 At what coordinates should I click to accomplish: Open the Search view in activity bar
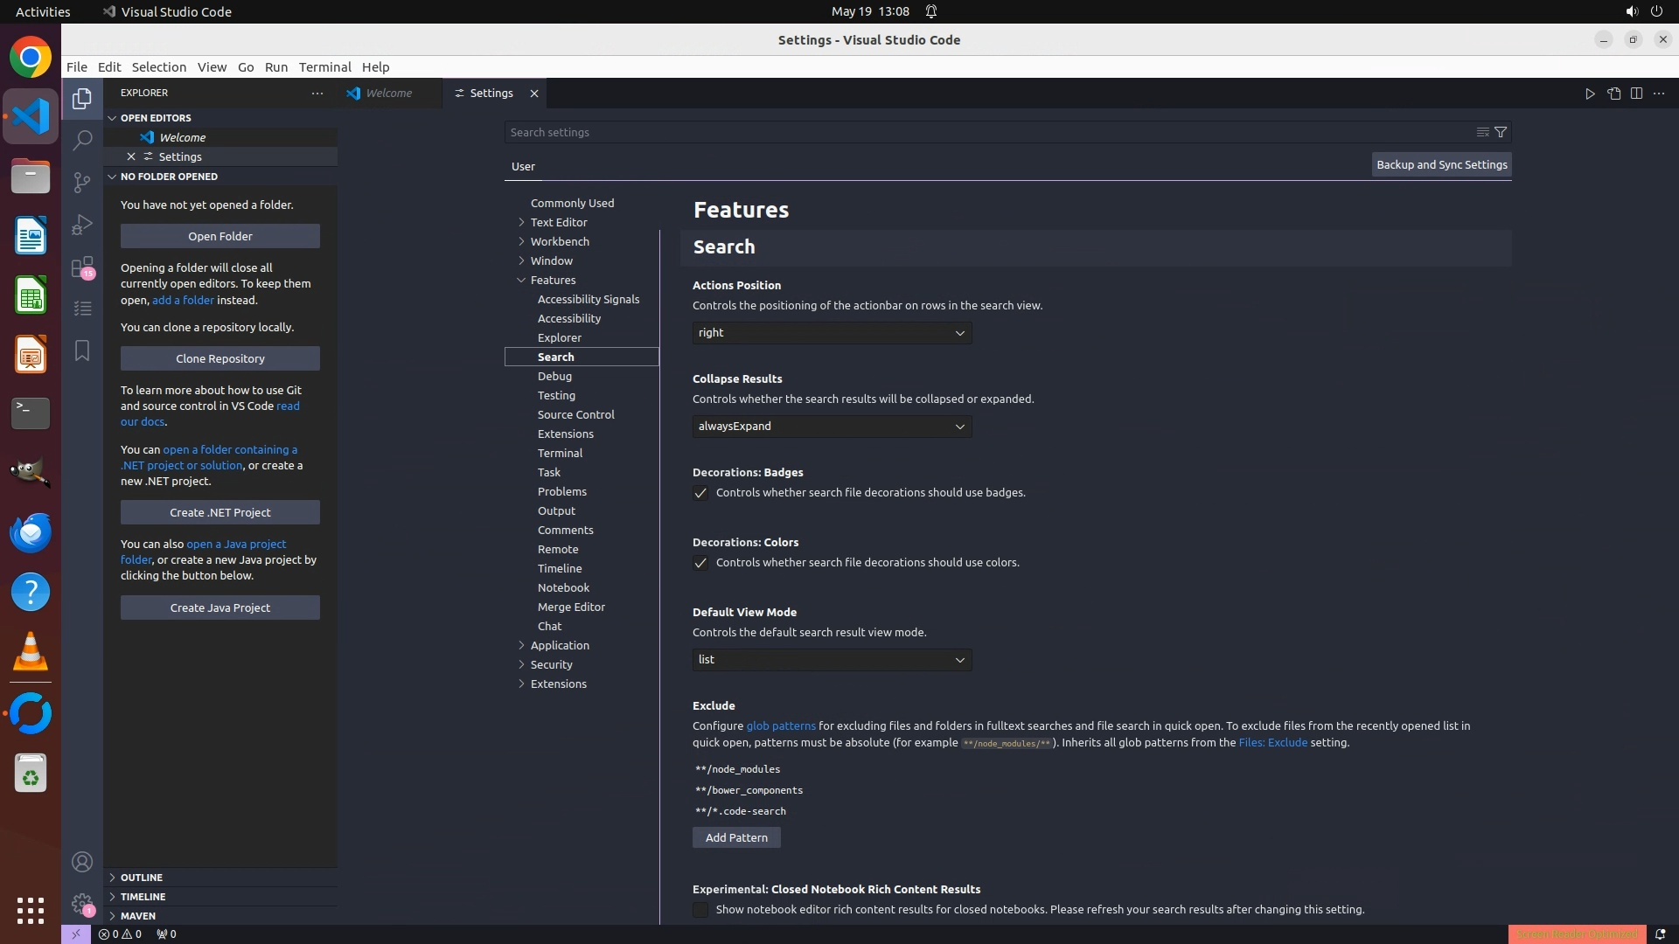(x=82, y=140)
